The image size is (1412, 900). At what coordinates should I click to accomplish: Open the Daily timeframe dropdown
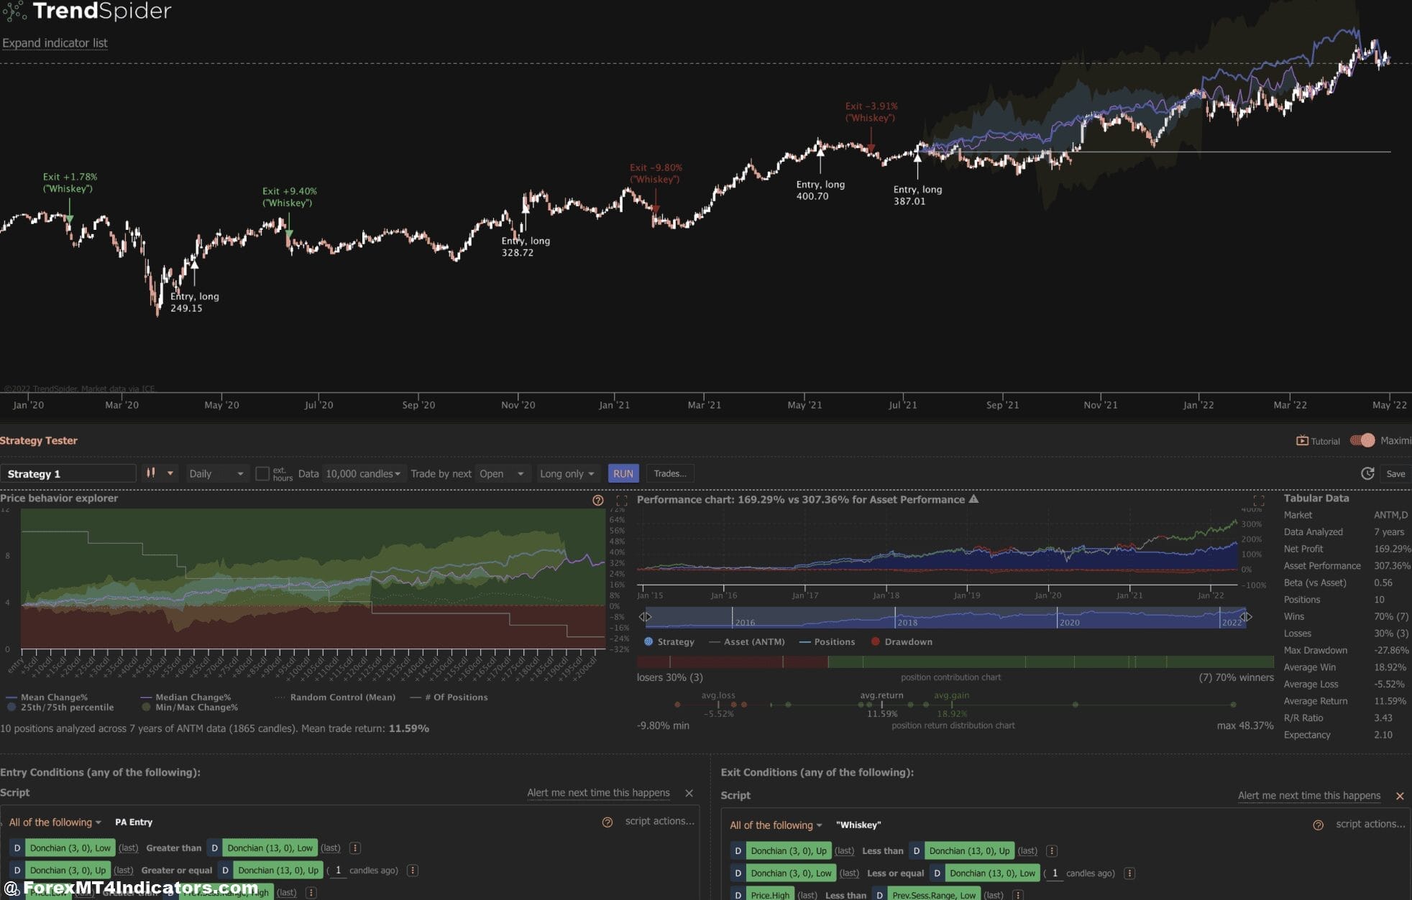(x=216, y=473)
